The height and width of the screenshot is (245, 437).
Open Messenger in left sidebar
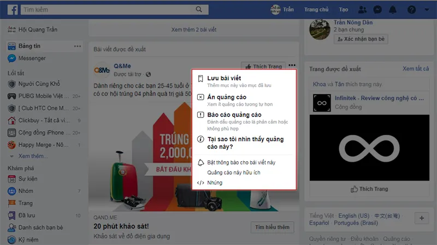pos(32,58)
